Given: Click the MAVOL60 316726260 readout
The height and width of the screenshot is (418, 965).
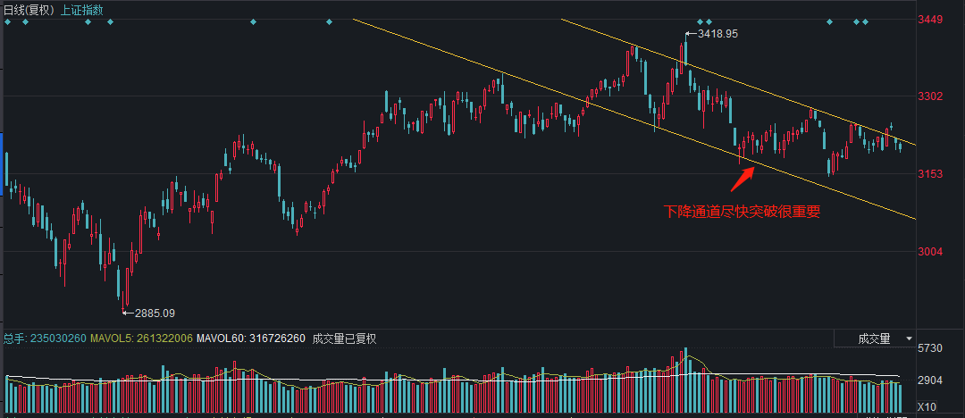Looking at the screenshot, I should [251, 339].
